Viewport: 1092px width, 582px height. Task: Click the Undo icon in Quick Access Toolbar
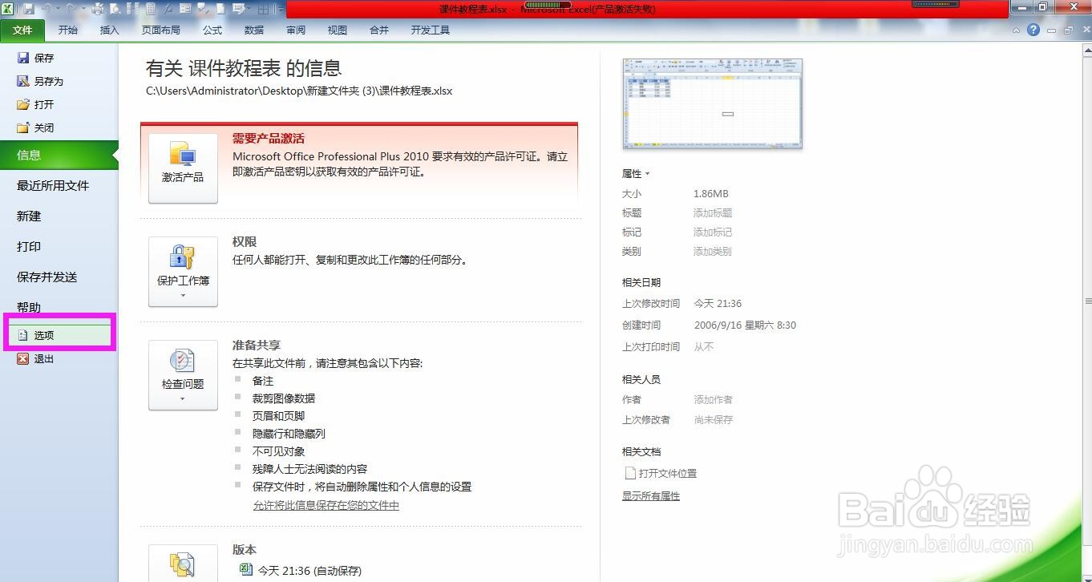point(47,8)
